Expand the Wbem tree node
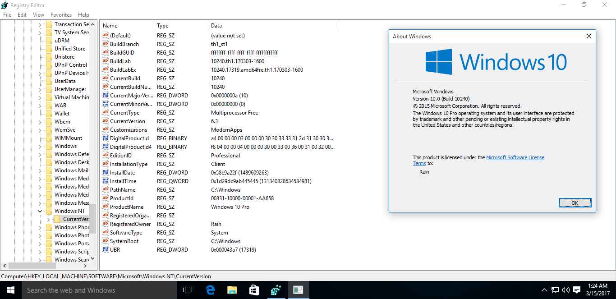616x299 pixels. click(40, 121)
